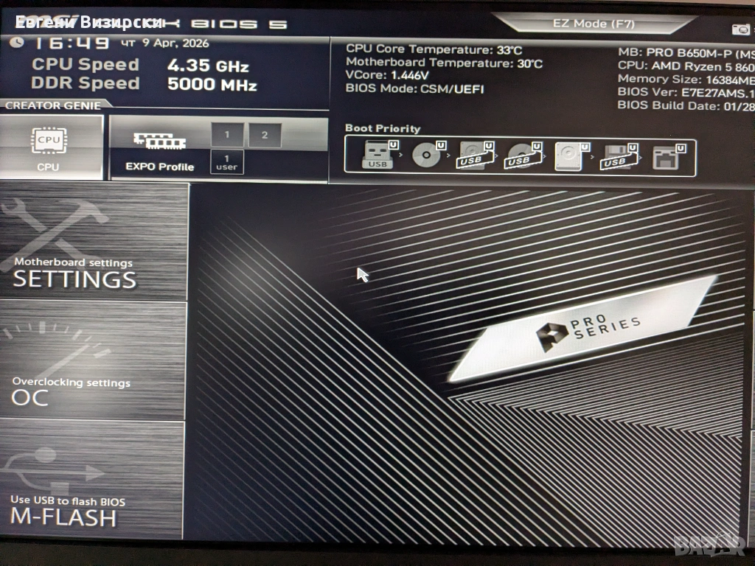Select network boot device icon
The image size is (755, 566).
tap(669, 157)
